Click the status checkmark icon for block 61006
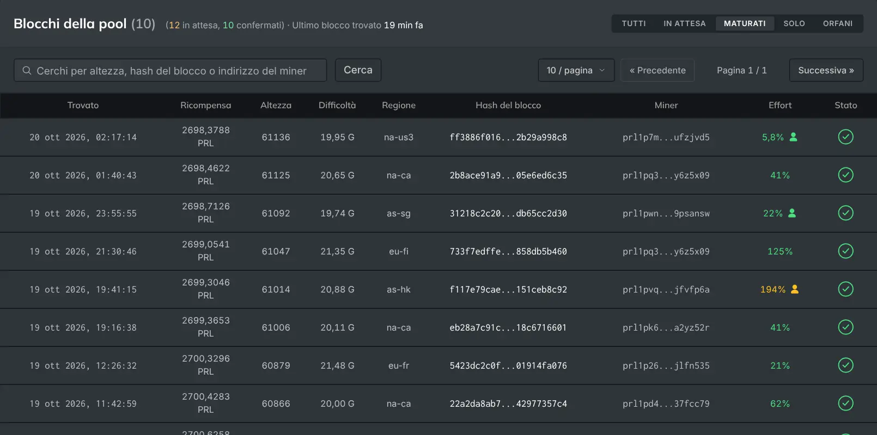The width and height of the screenshot is (877, 435). pos(845,327)
